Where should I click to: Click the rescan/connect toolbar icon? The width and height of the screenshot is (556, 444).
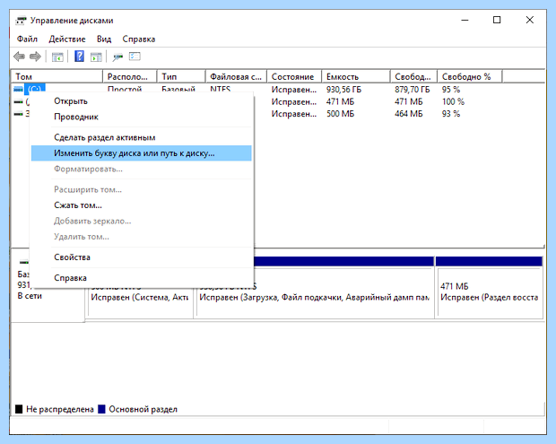[x=117, y=57]
